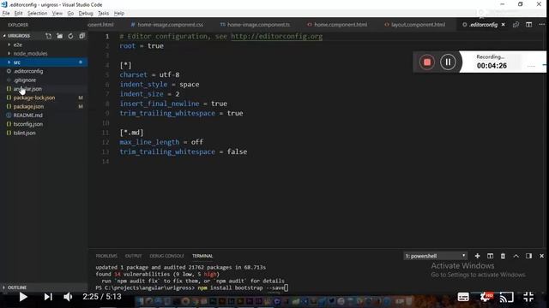Split the editor to the side
The image size is (549, 308).
pos(528,25)
